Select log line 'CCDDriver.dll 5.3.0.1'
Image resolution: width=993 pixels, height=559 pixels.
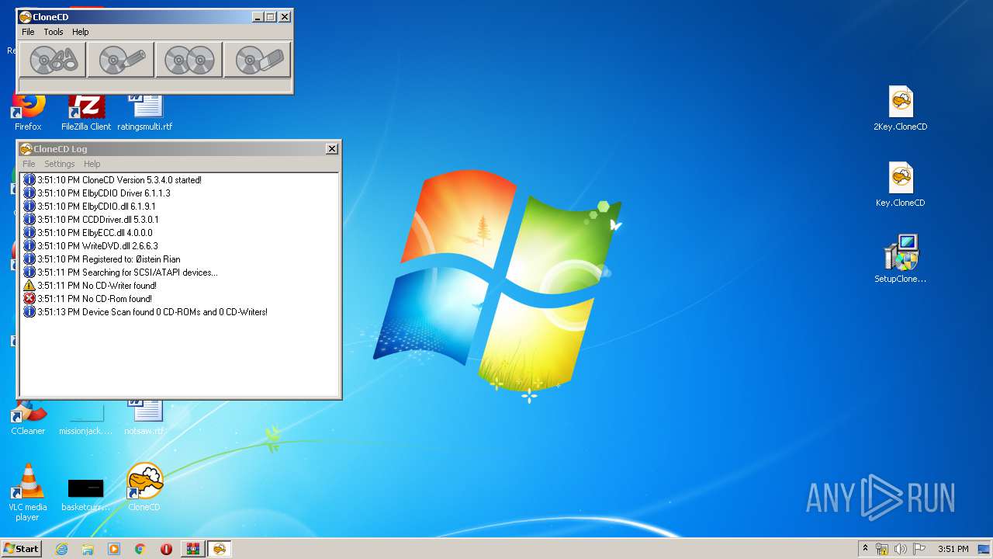click(92, 220)
